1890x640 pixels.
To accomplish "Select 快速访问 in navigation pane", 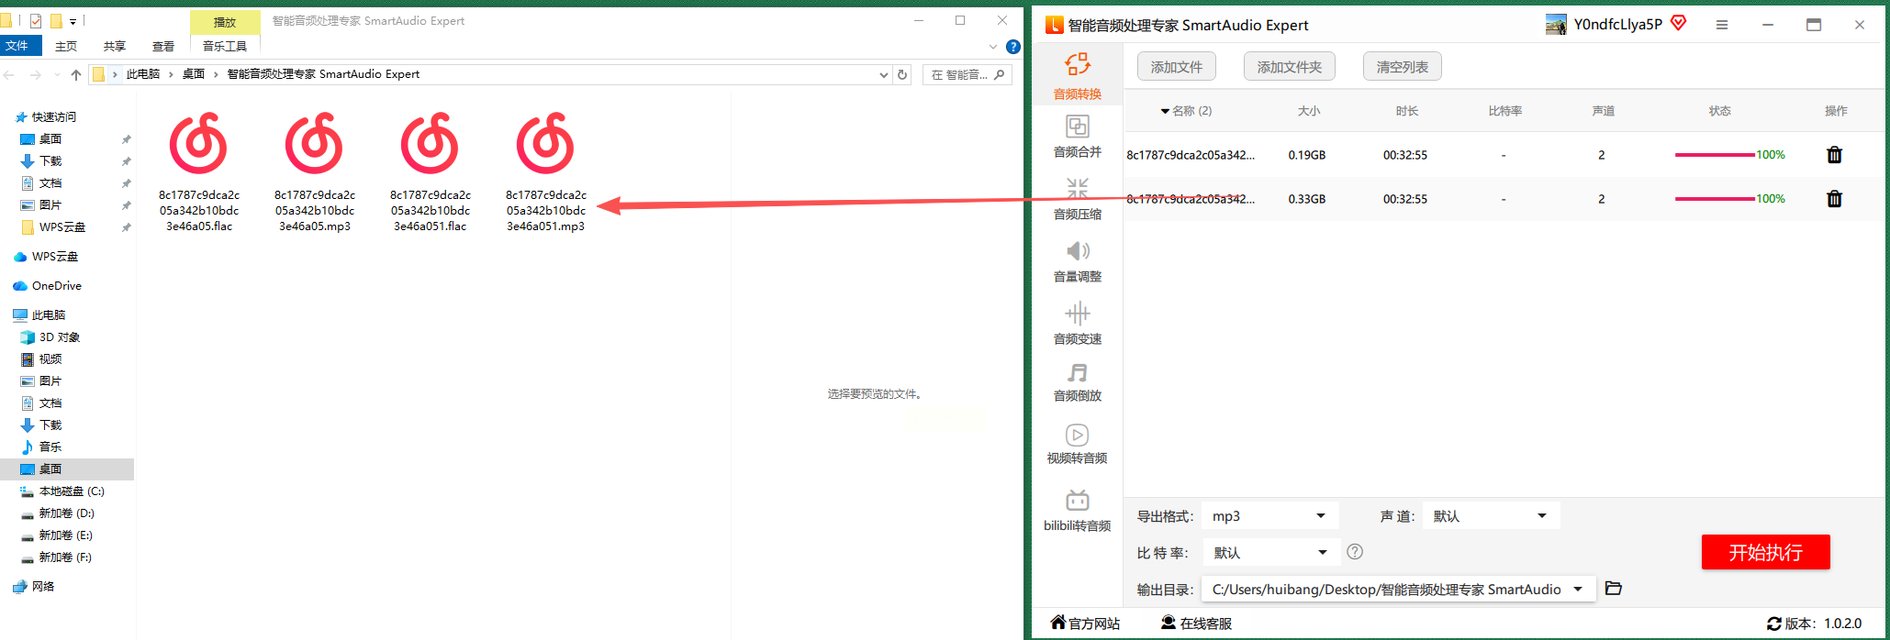I will 53,117.
